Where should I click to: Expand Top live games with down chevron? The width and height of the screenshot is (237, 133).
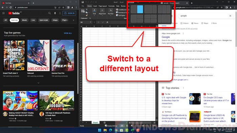point(38,83)
